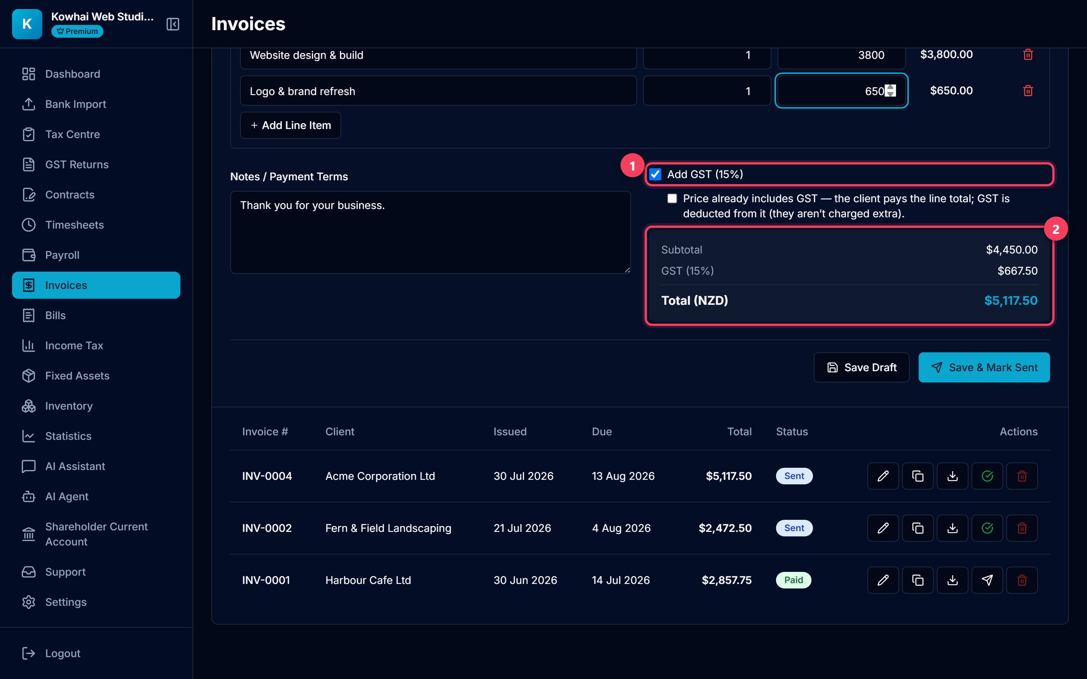Screen dimensions: 1087x679
Task: Open Fixed Assets
Action: coord(96,375)
